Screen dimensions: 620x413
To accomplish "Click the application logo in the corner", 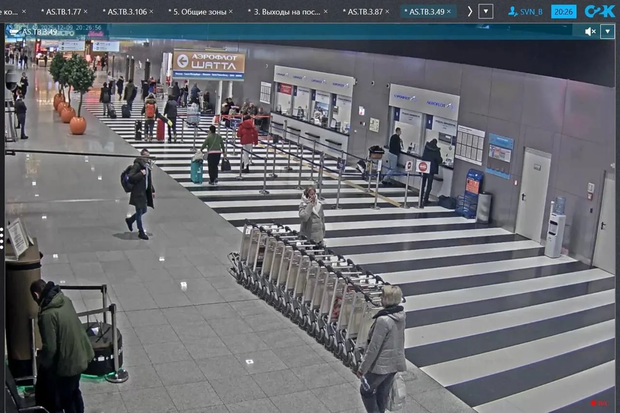I will [599, 11].
